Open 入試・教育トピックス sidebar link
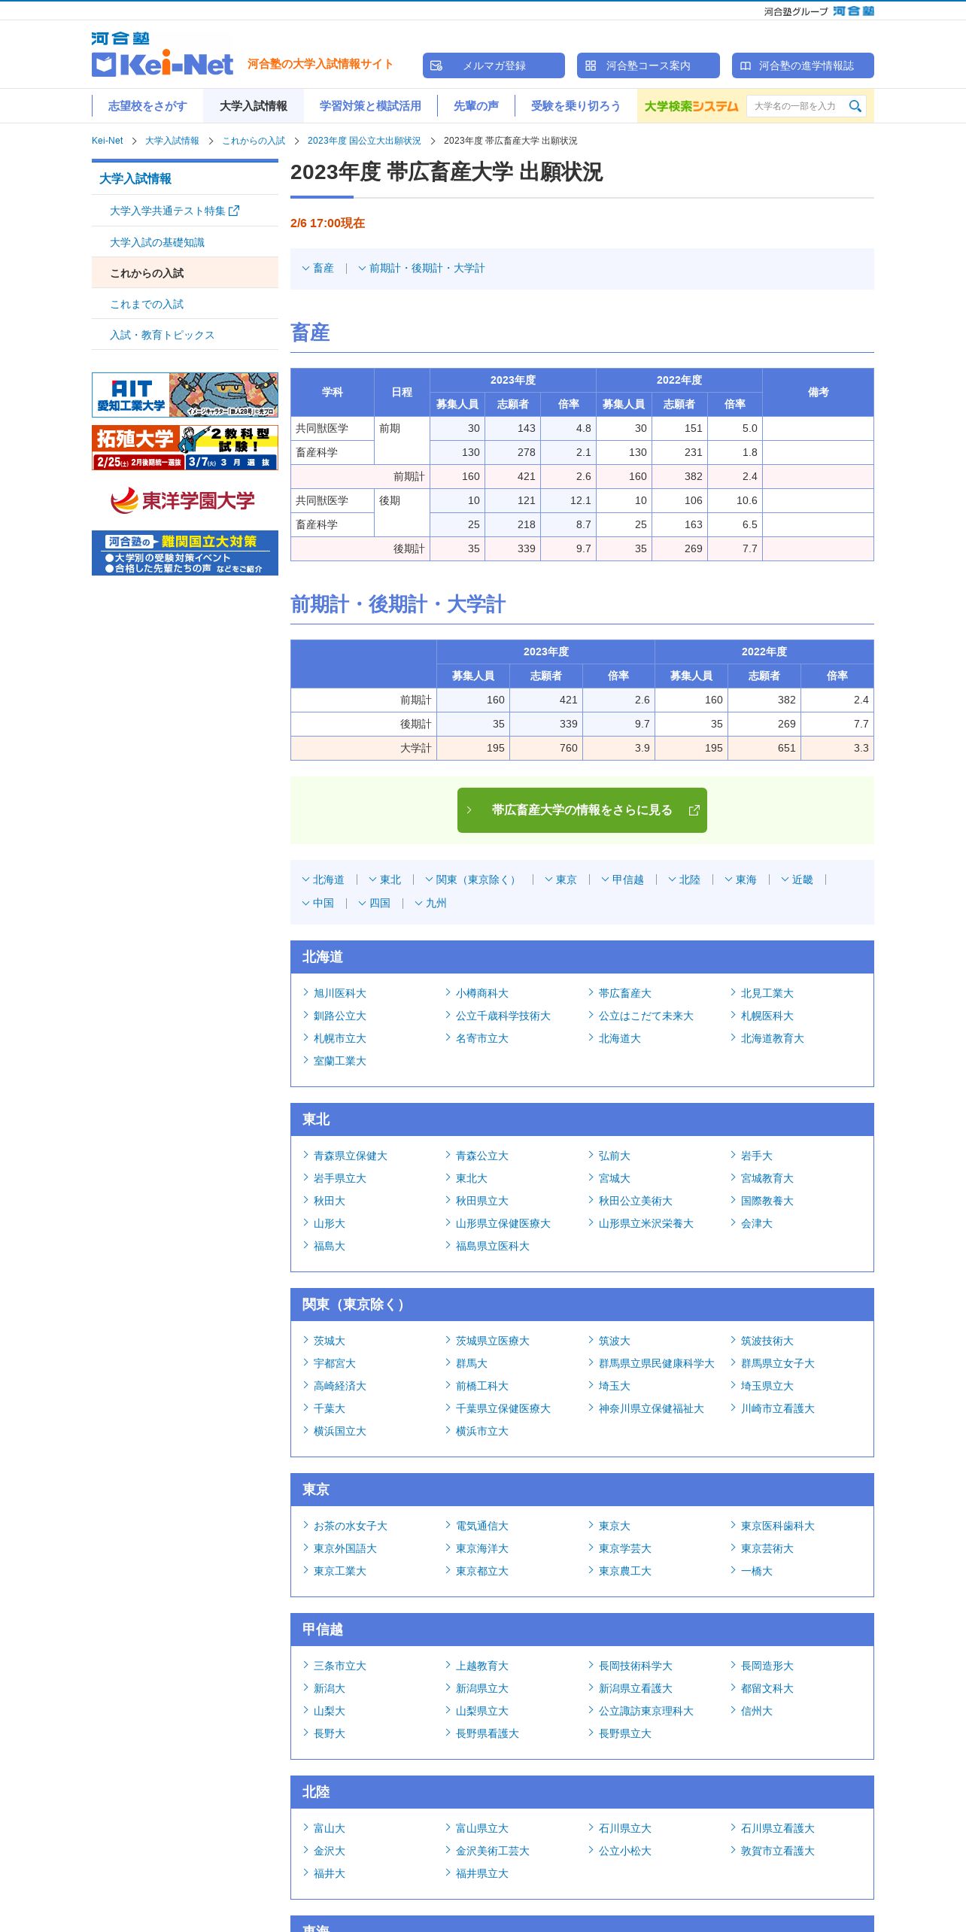The height and width of the screenshot is (1932, 966). tap(185, 335)
